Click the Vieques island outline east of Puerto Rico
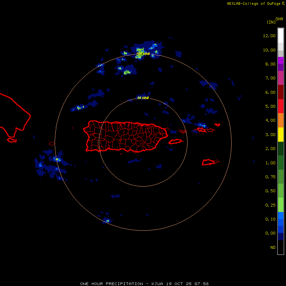The height and width of the screenshot is (286, 286). pos(175,141)
